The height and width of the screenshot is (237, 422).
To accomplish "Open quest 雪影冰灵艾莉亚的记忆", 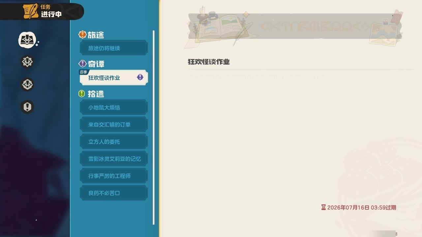I will click(x=114, y=159).
